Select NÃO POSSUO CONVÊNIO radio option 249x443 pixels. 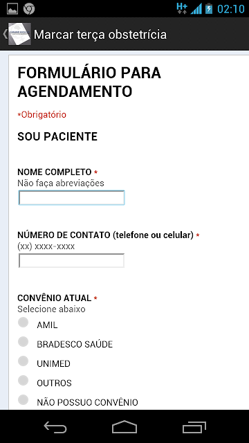pyautogui.click(x=23, y=399)
